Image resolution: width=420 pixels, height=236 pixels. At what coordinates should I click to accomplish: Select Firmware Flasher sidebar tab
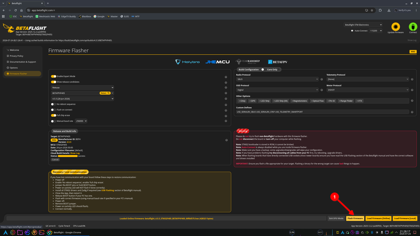coord(23,74)
